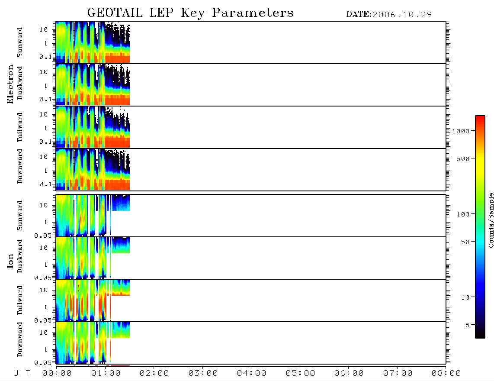Click the 03:00 time axis marker

pyautogui.click(x=203, y=374)
